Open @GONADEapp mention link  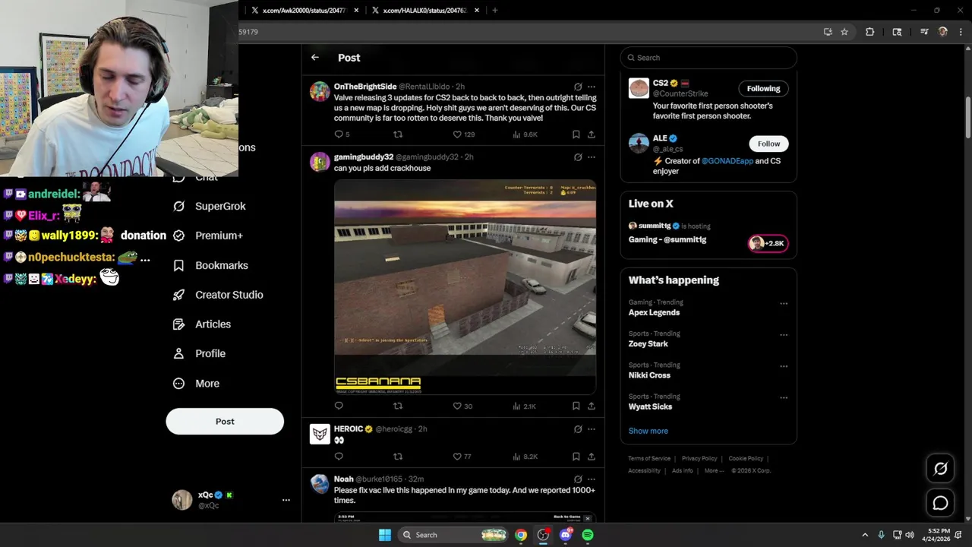[x=727, y=161]
